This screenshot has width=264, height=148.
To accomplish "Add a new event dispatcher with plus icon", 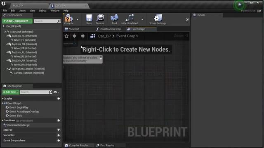I will [59, 141].
